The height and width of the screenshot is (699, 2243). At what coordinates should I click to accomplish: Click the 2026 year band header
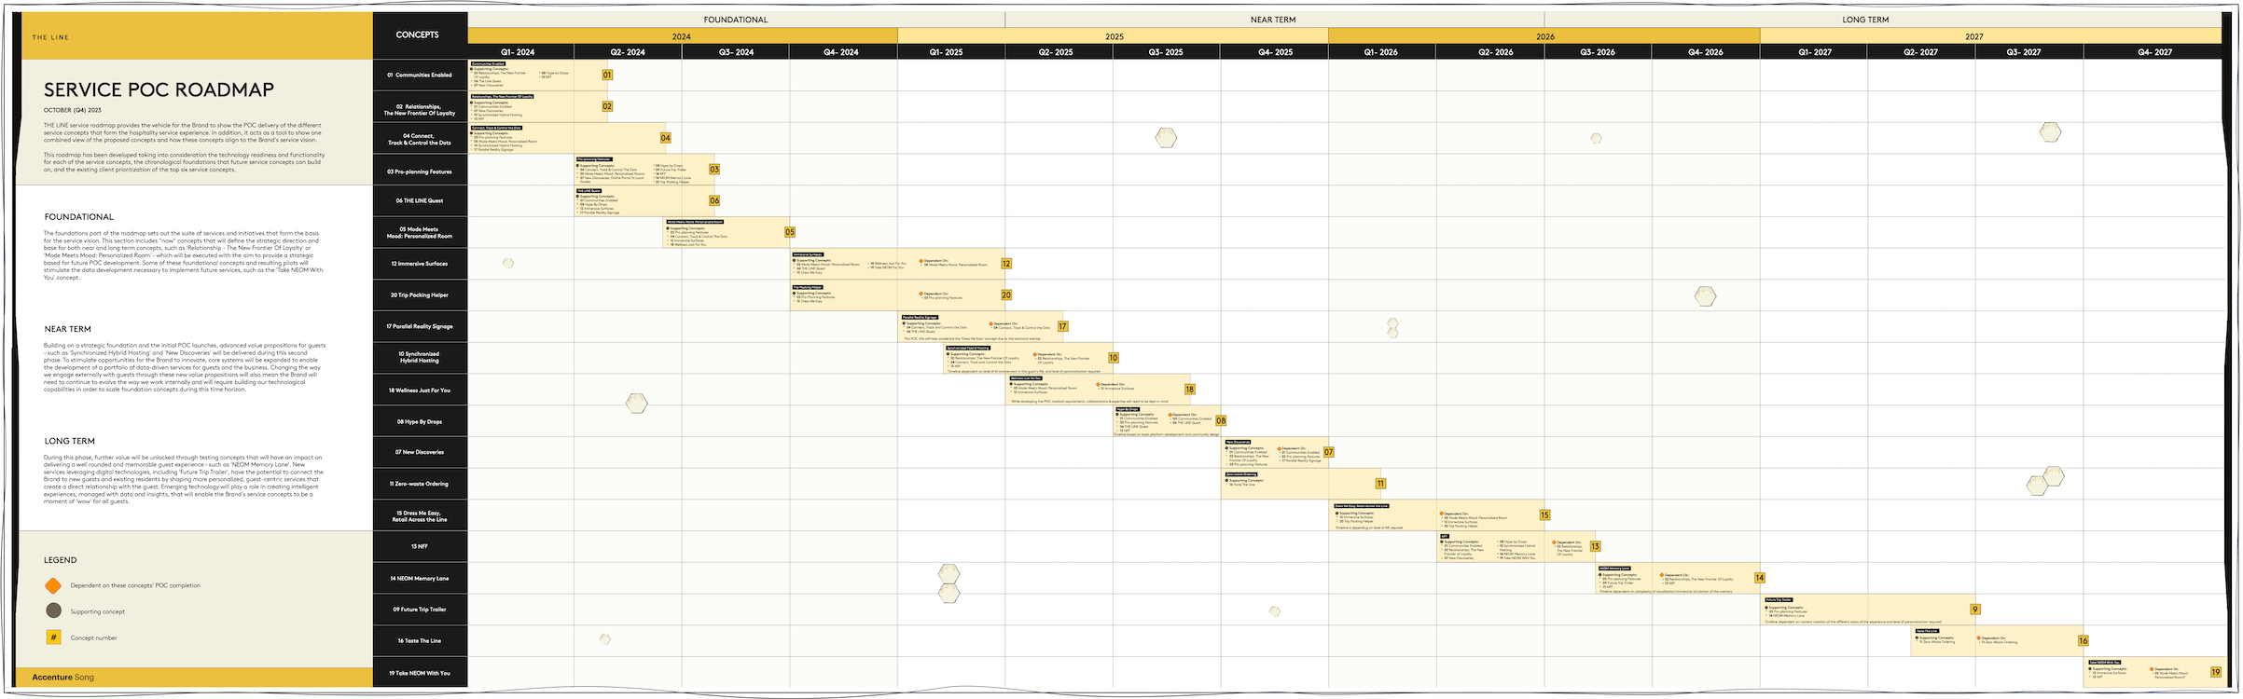tap(1544, 36)
